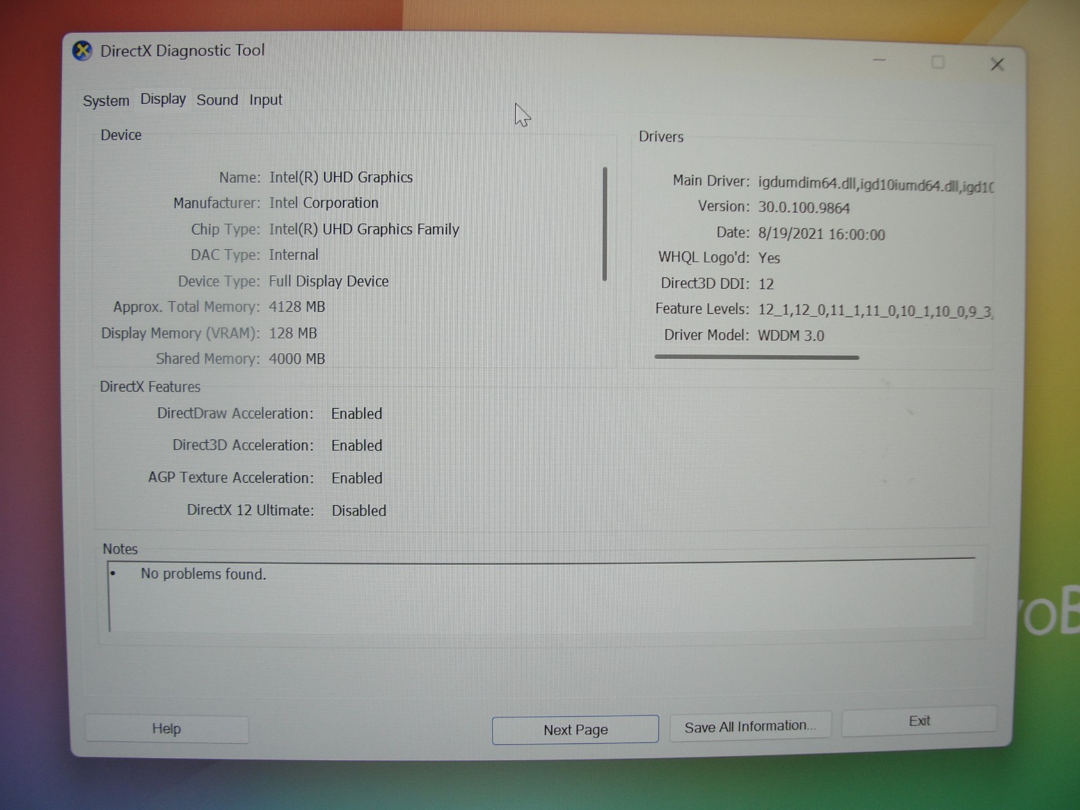The height and width of the screenshot is (810, 1080).
Task: Select the text 'Intel(R) UHD Graphics' name value
Action: coord(341,178)
